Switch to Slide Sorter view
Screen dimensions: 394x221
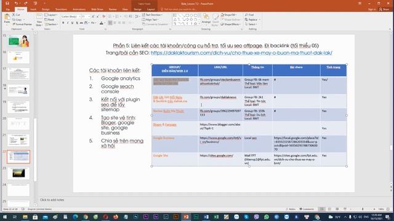click(329, 209)
